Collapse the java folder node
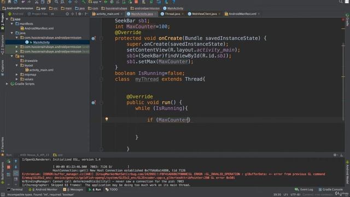 [x=12, y=33]
